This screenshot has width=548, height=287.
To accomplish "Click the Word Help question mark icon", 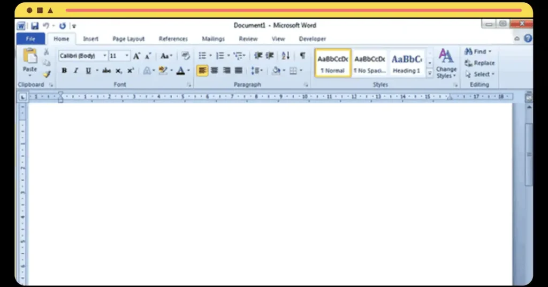I will (528, 39).
